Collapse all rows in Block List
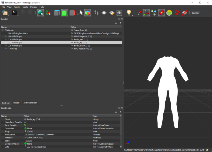212x152 pixels. point(120,23)
